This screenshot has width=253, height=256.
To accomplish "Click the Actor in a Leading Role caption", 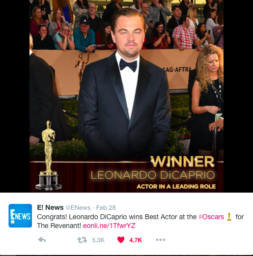I will tap(176, 186).
